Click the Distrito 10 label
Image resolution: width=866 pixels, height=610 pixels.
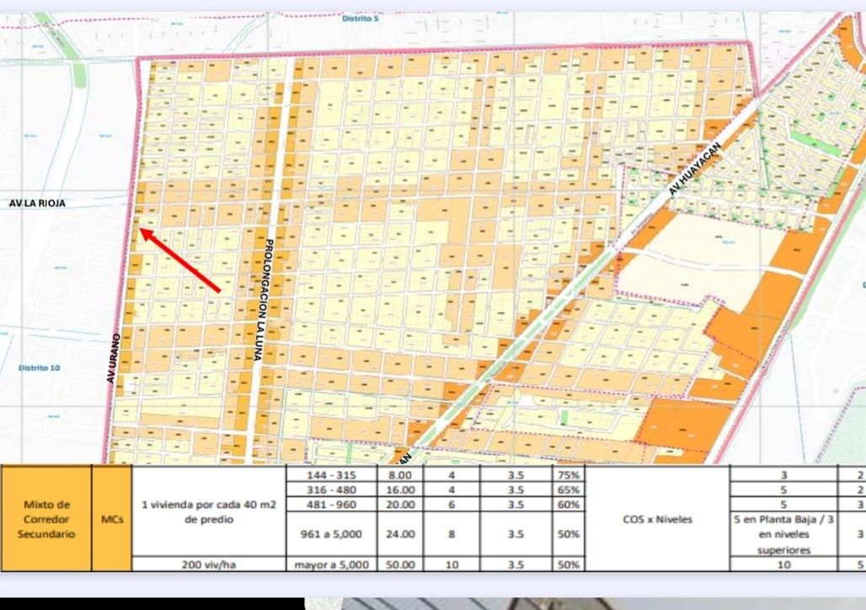point(40,368)
